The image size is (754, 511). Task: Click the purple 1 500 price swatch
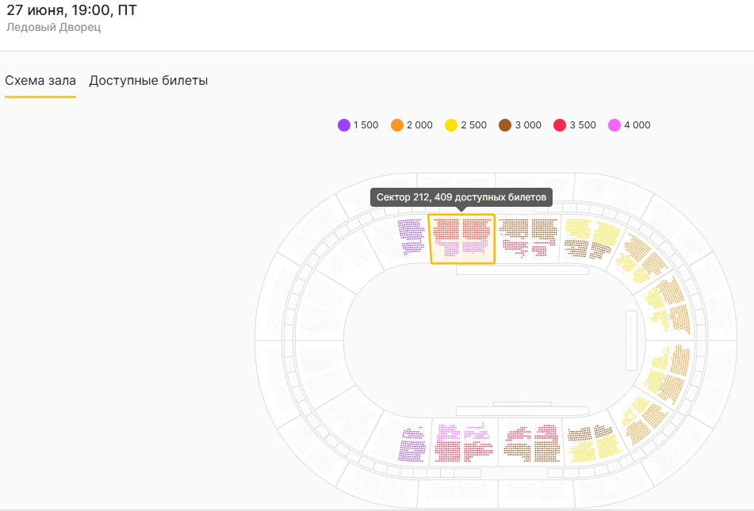tap(344, 125)
